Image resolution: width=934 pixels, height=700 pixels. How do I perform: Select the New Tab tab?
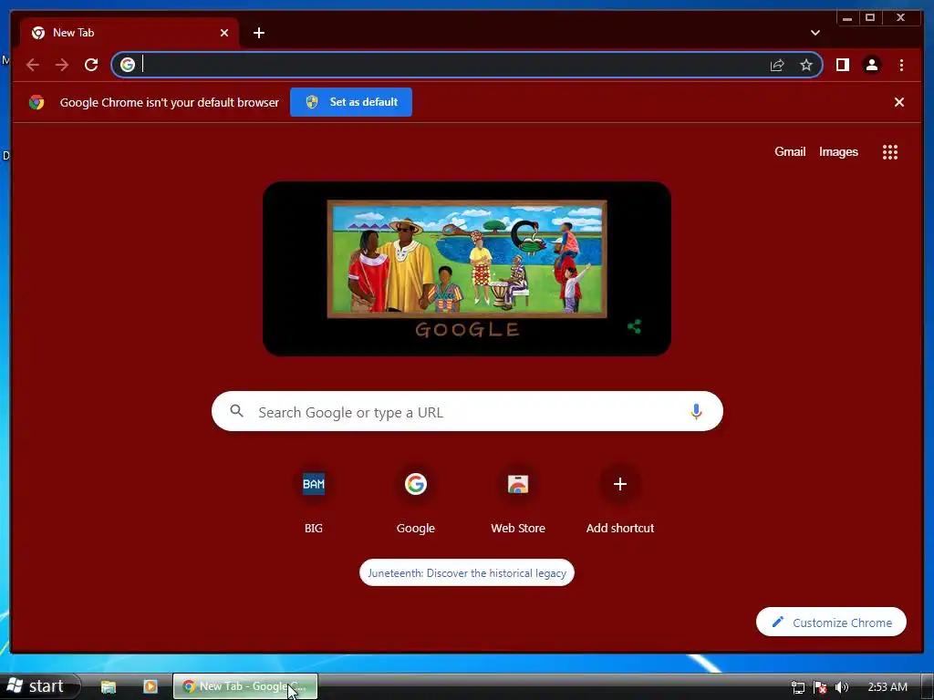[x=130, y=33]
